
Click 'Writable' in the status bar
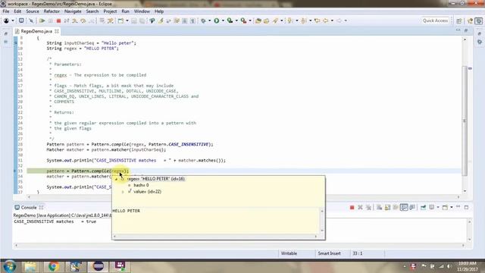(289, 253)
